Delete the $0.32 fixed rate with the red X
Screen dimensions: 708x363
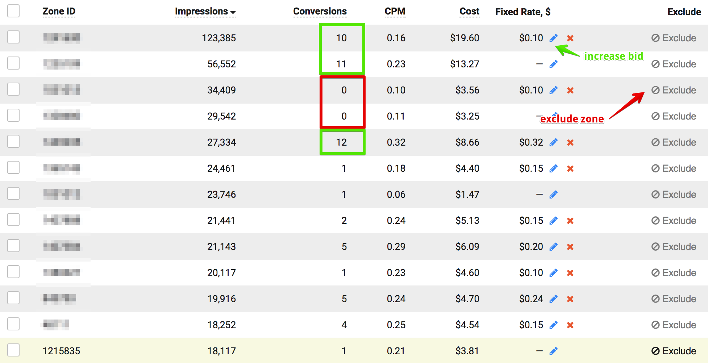[x=570, y=142]
